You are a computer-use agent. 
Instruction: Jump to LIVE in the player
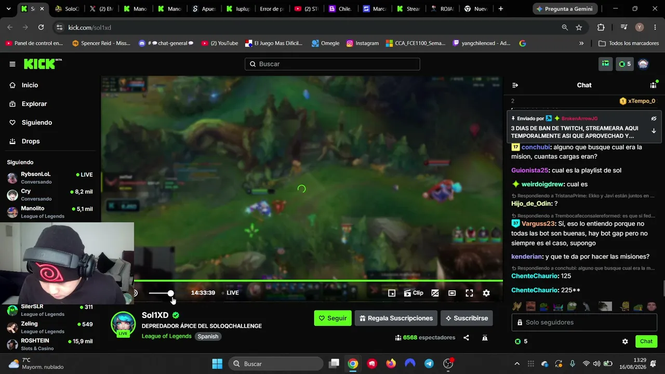pos(230,293)
